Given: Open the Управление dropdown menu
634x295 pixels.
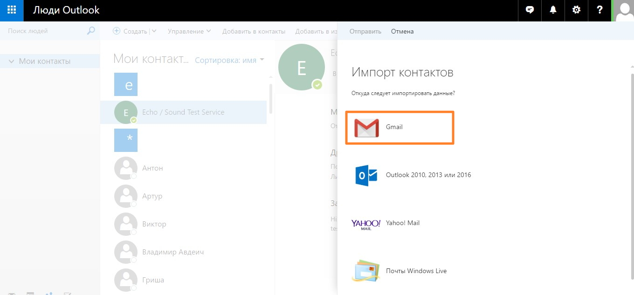Looking at the screenshot, I should tap(189, 31).
